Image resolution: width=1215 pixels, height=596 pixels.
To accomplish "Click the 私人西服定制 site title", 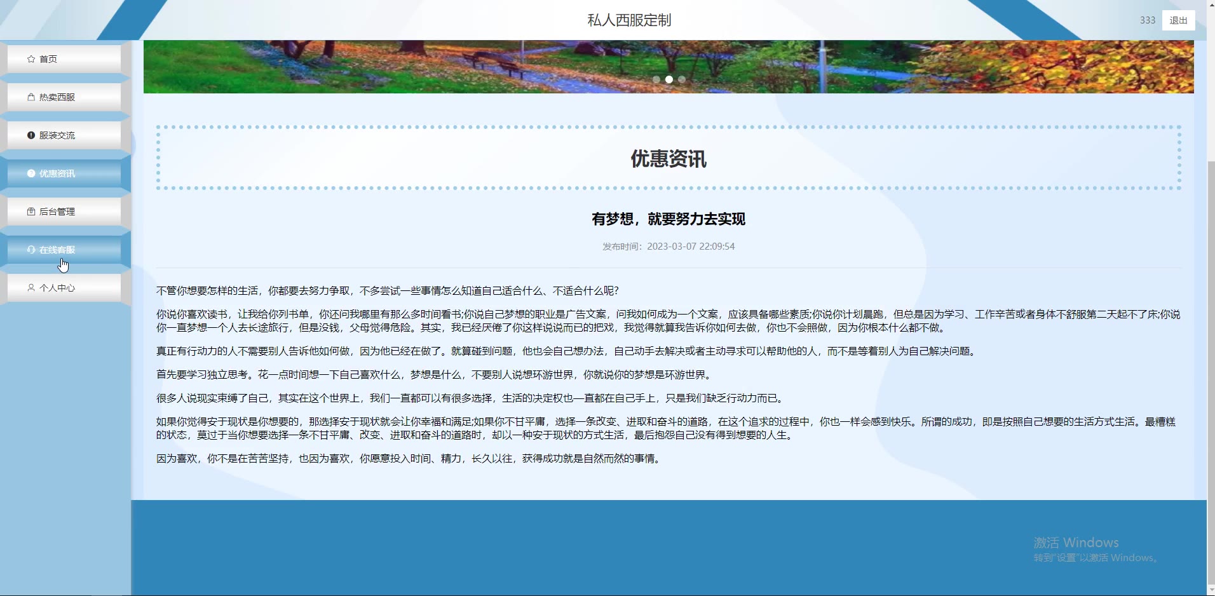I will click(x=629, y=20).
